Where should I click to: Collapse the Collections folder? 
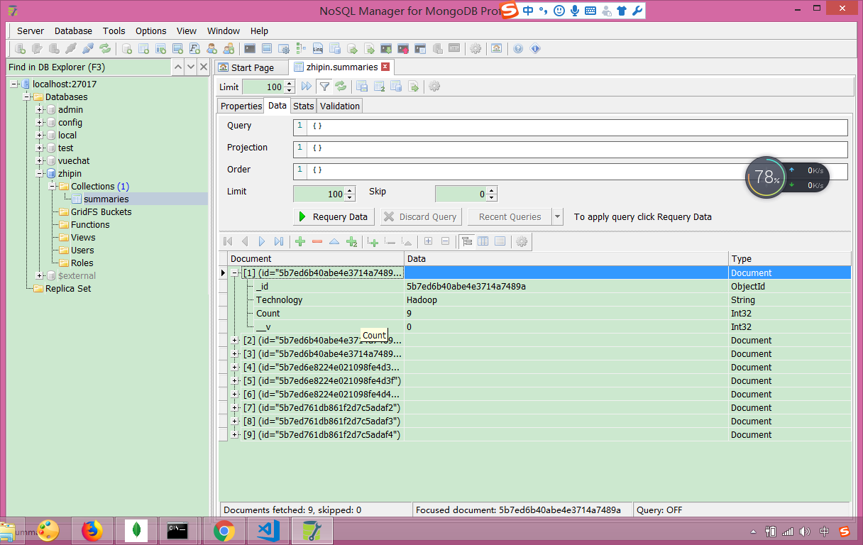53,187
